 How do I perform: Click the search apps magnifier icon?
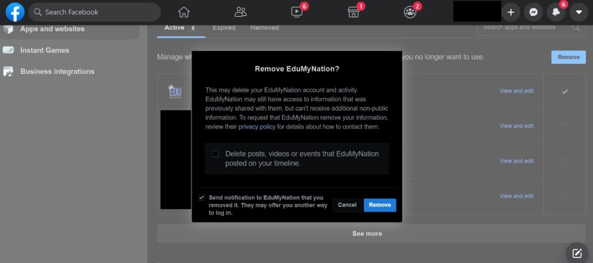(576, 28)
